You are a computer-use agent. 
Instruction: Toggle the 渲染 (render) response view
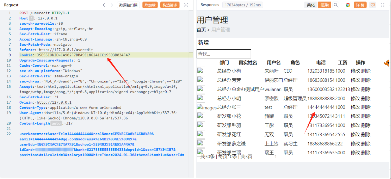[324, 5]
